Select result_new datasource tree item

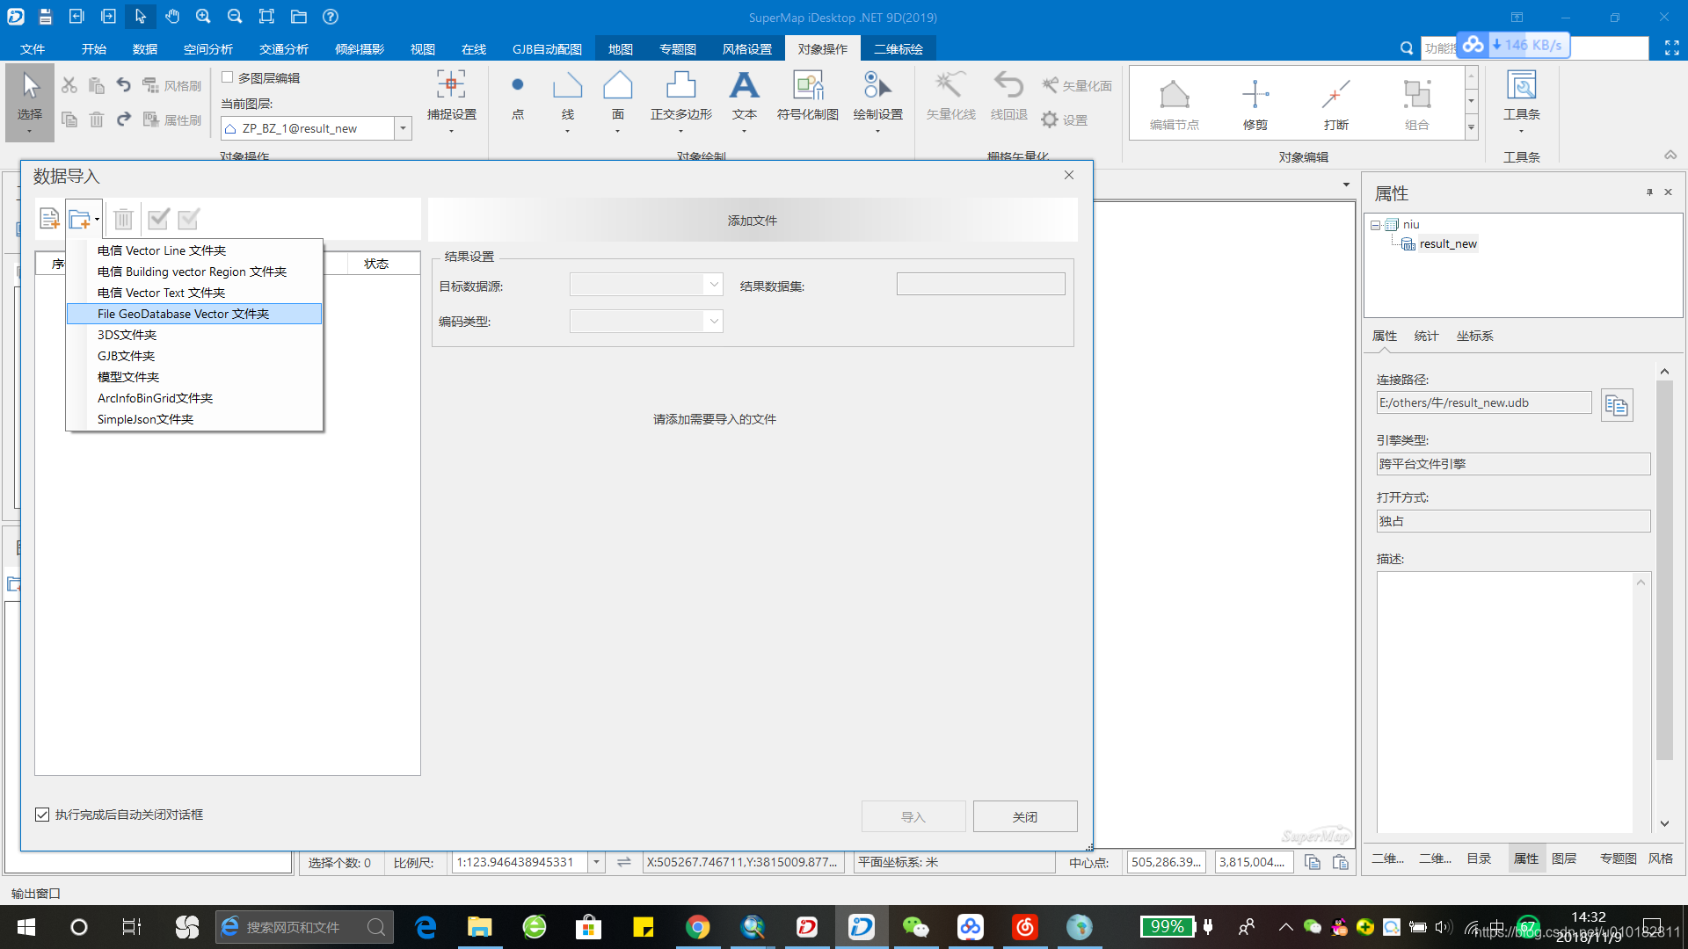click(x=1447, y=244)
